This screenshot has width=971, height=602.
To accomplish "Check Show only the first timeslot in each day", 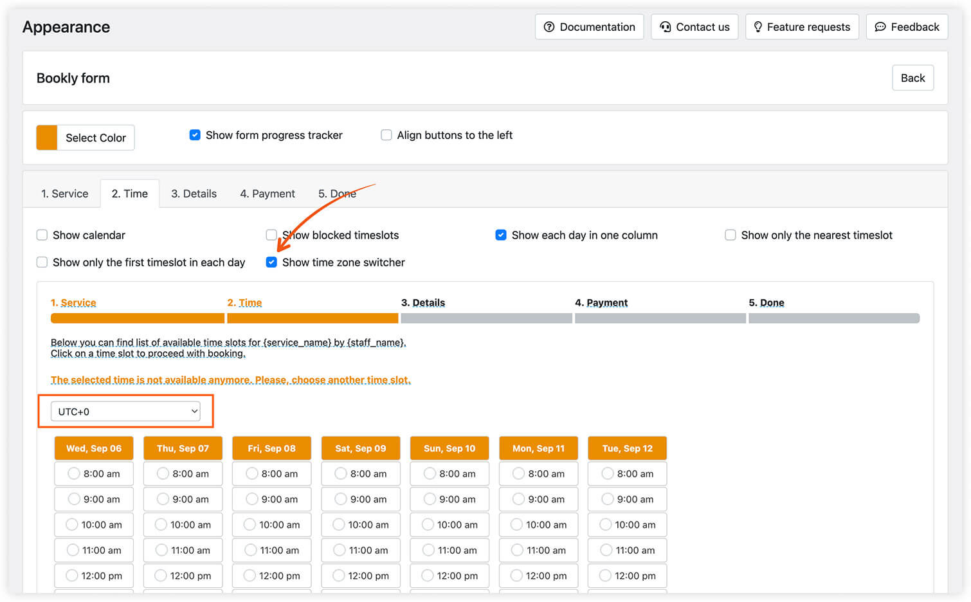I will point(42,262).
